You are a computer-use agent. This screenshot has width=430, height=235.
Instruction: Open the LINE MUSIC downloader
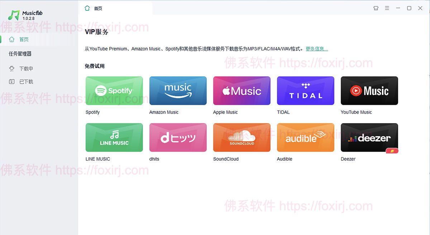(114, 137)
